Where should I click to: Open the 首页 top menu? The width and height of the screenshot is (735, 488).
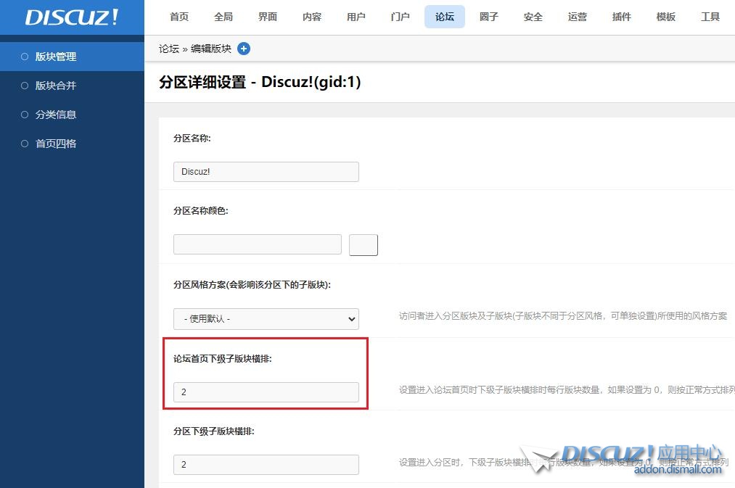point(179,17)
